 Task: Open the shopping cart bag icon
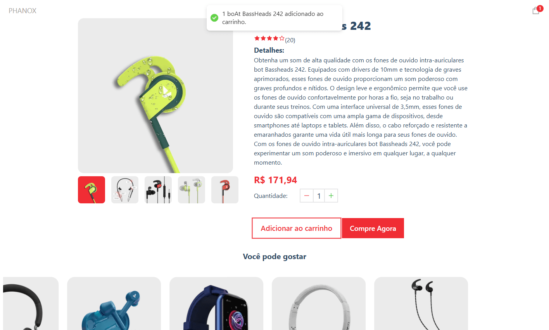click(x=536, y=10)
